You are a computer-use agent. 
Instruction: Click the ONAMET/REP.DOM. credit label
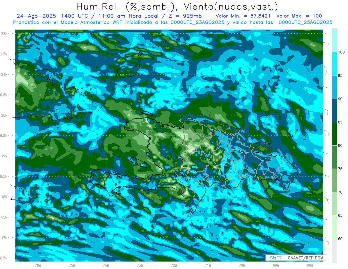(x=306, y=258)
